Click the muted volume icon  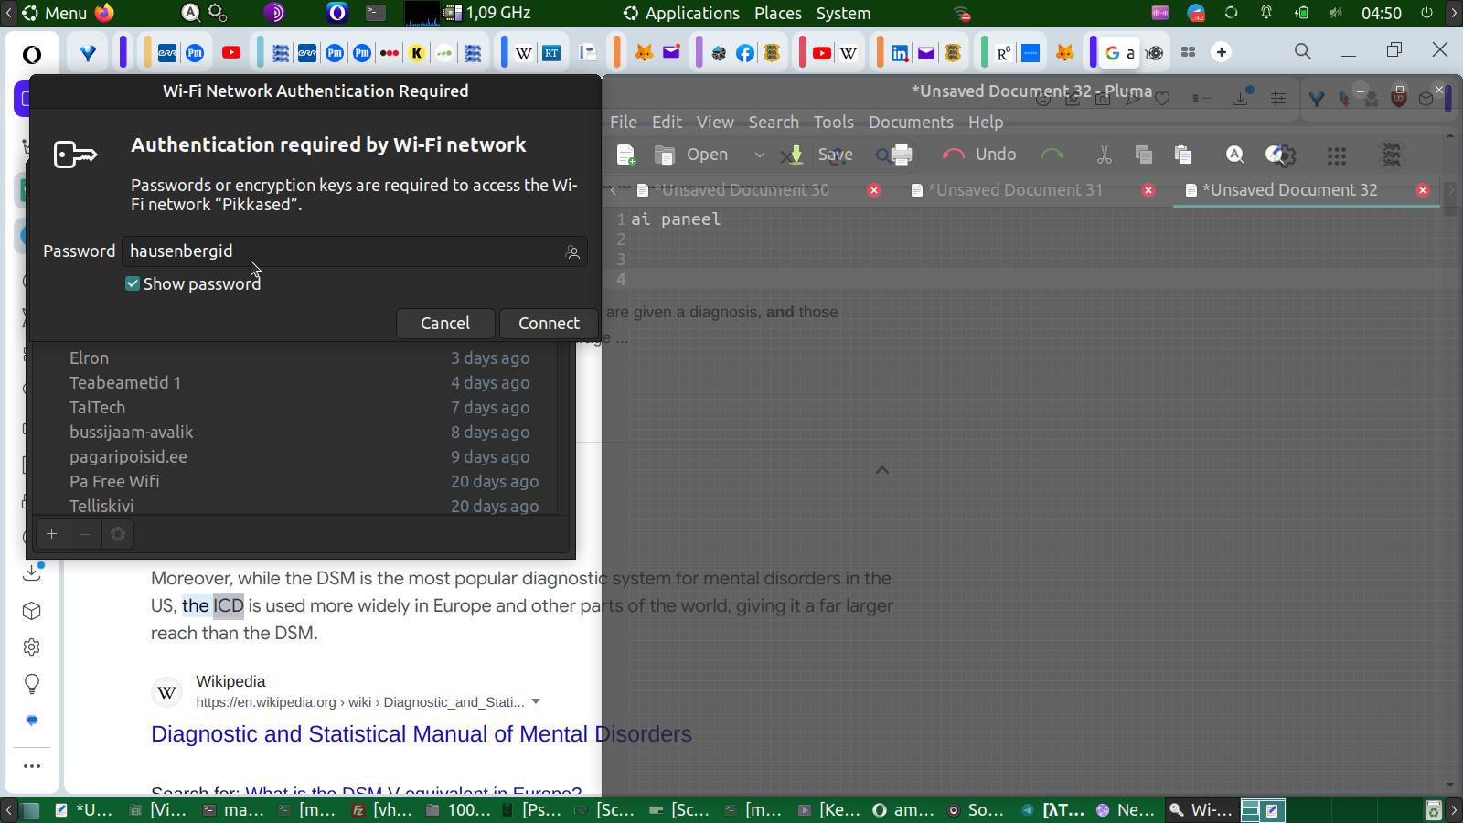tap(1336, 13)
